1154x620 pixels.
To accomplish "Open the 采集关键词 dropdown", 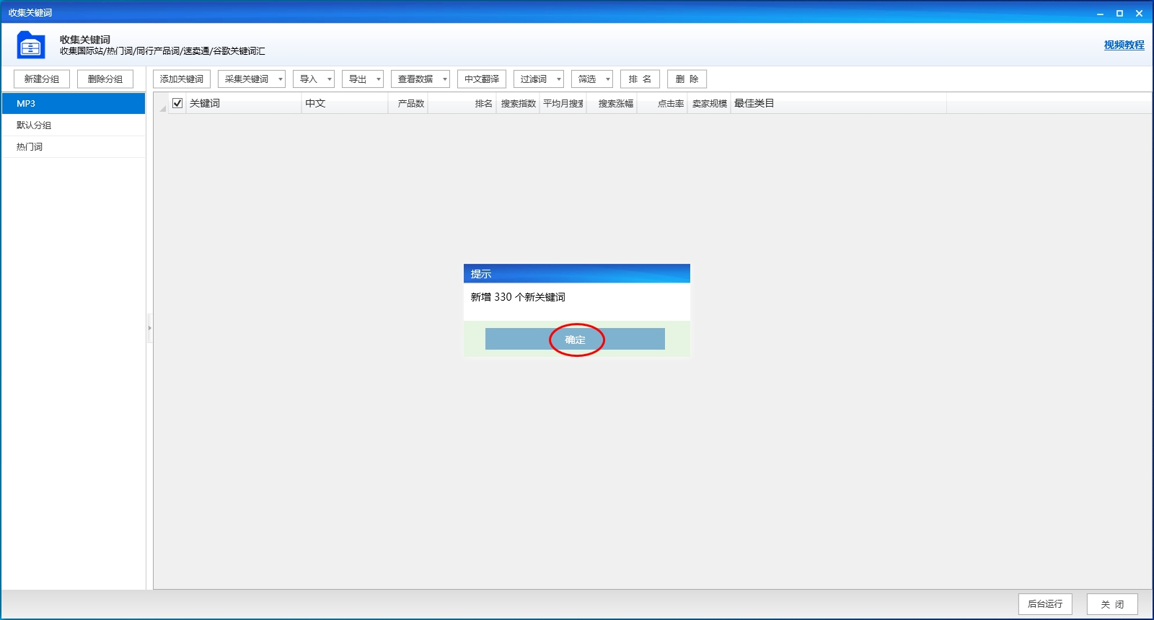I will point(252,79).
